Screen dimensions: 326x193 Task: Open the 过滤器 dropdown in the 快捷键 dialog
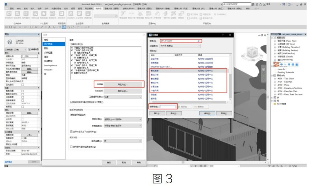180,46
